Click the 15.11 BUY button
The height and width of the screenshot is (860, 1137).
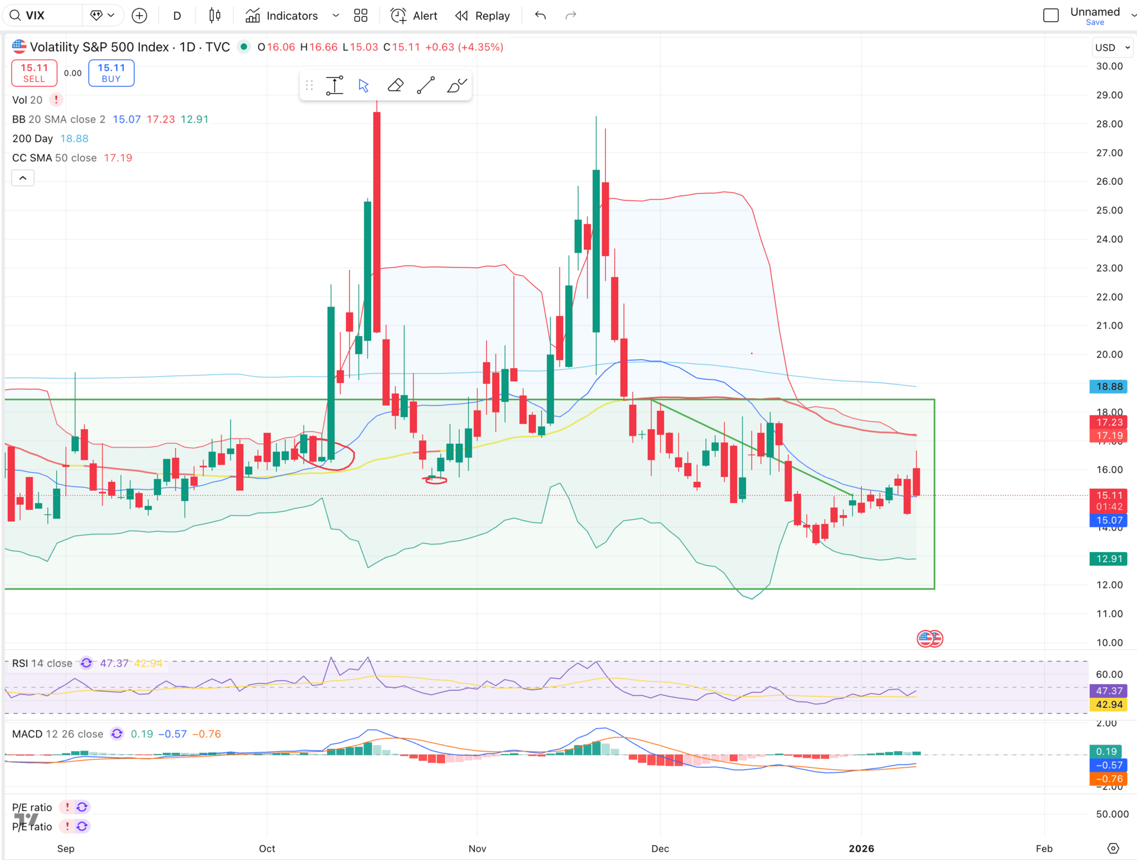[111, 73]
